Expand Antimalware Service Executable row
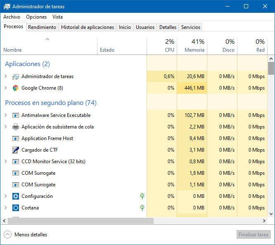The width and height of the screenshot is (275, 245). [x=6, y=115]
